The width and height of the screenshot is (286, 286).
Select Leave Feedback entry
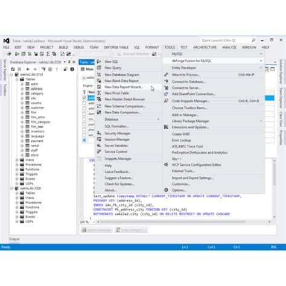tap(129, 172)
